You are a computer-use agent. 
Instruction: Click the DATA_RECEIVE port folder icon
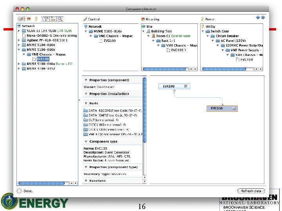pos(85,111)
